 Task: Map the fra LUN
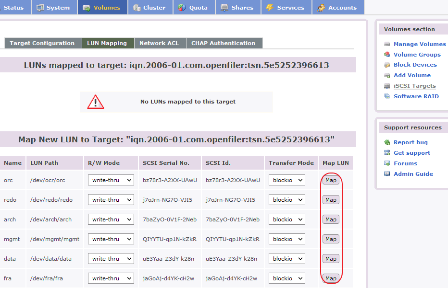pyautogui.click(x=331, y=278)
